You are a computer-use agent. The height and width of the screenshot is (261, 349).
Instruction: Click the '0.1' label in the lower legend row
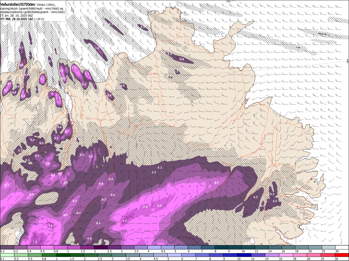[x=2, y=259]
